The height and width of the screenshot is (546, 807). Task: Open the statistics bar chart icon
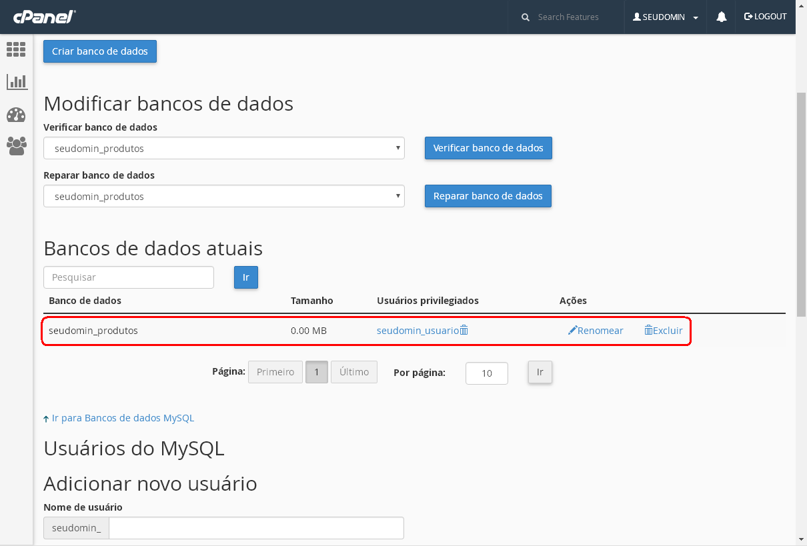(16, 82)
